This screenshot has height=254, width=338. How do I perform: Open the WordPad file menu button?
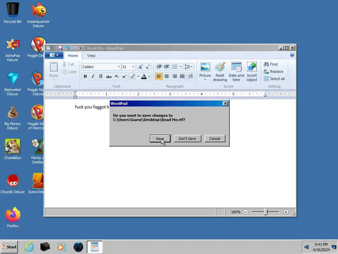(54, 55)
